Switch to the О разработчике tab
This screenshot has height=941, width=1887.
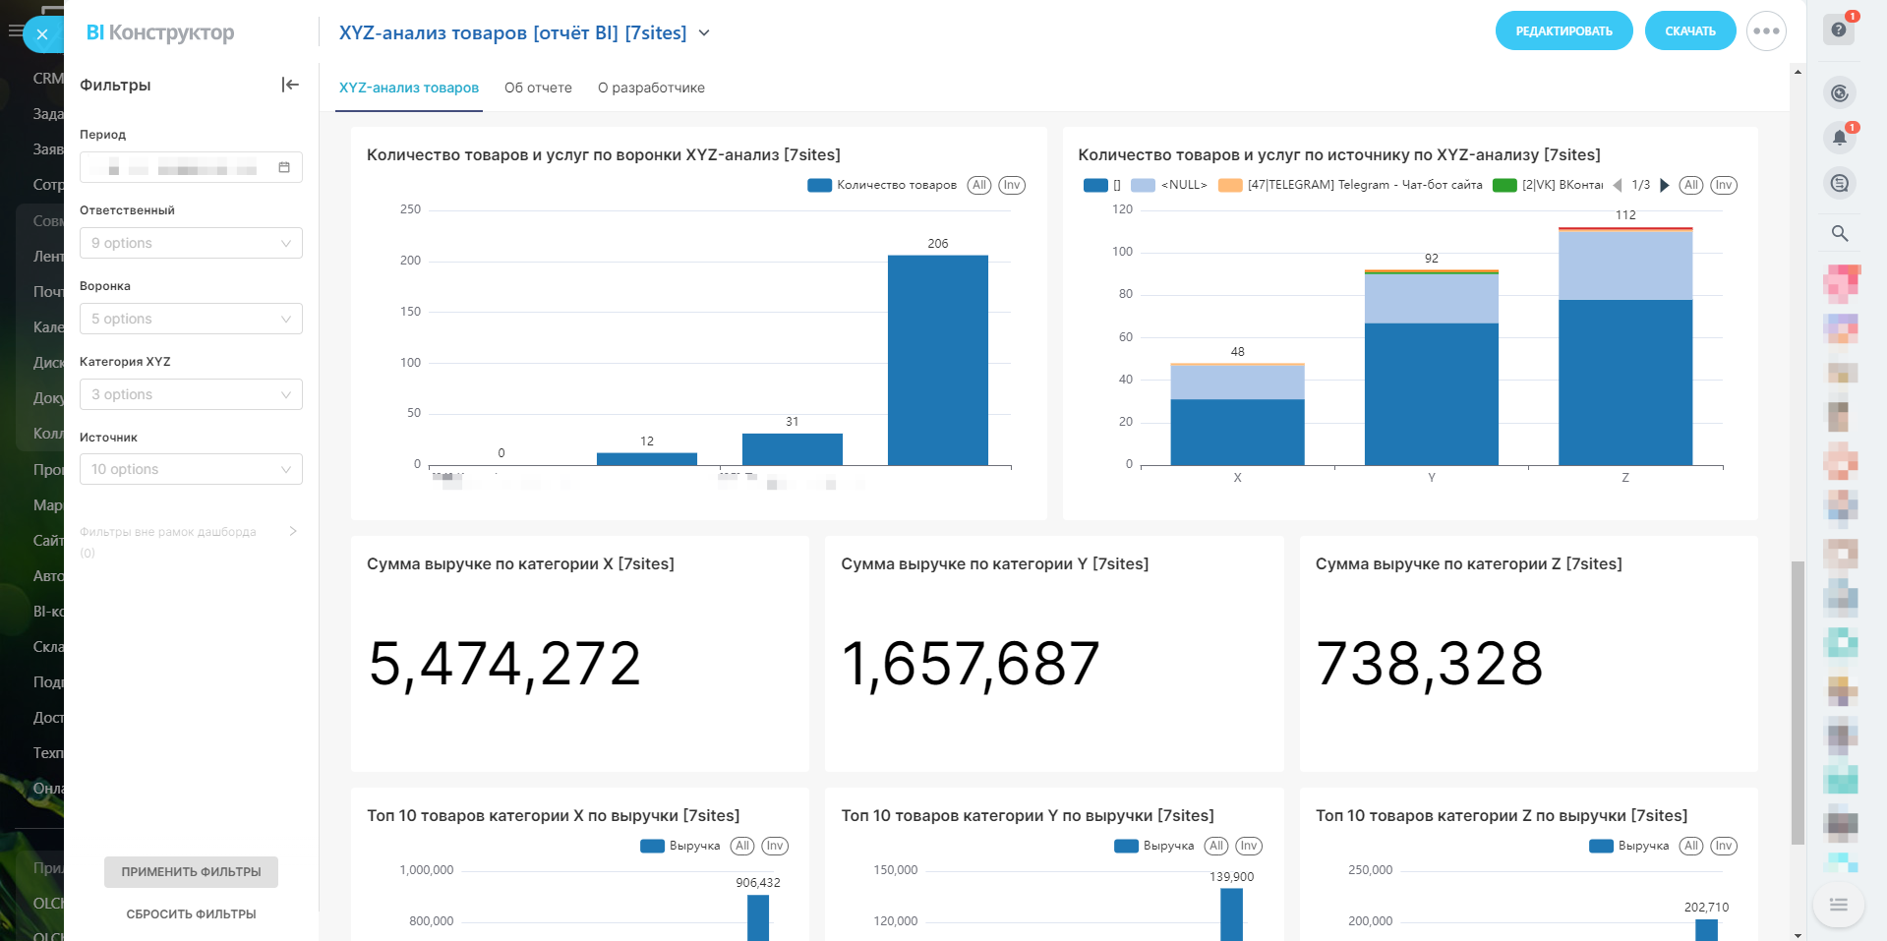[651, 88]
